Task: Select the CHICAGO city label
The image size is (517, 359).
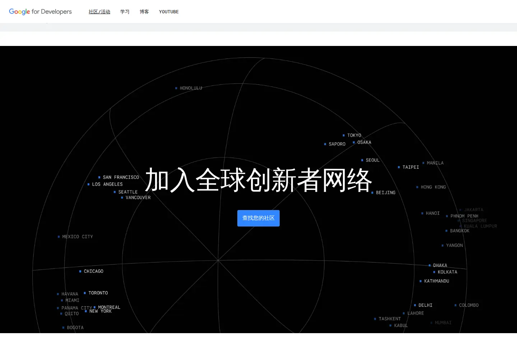Action: pyautogui.click(x=94, y=271)
